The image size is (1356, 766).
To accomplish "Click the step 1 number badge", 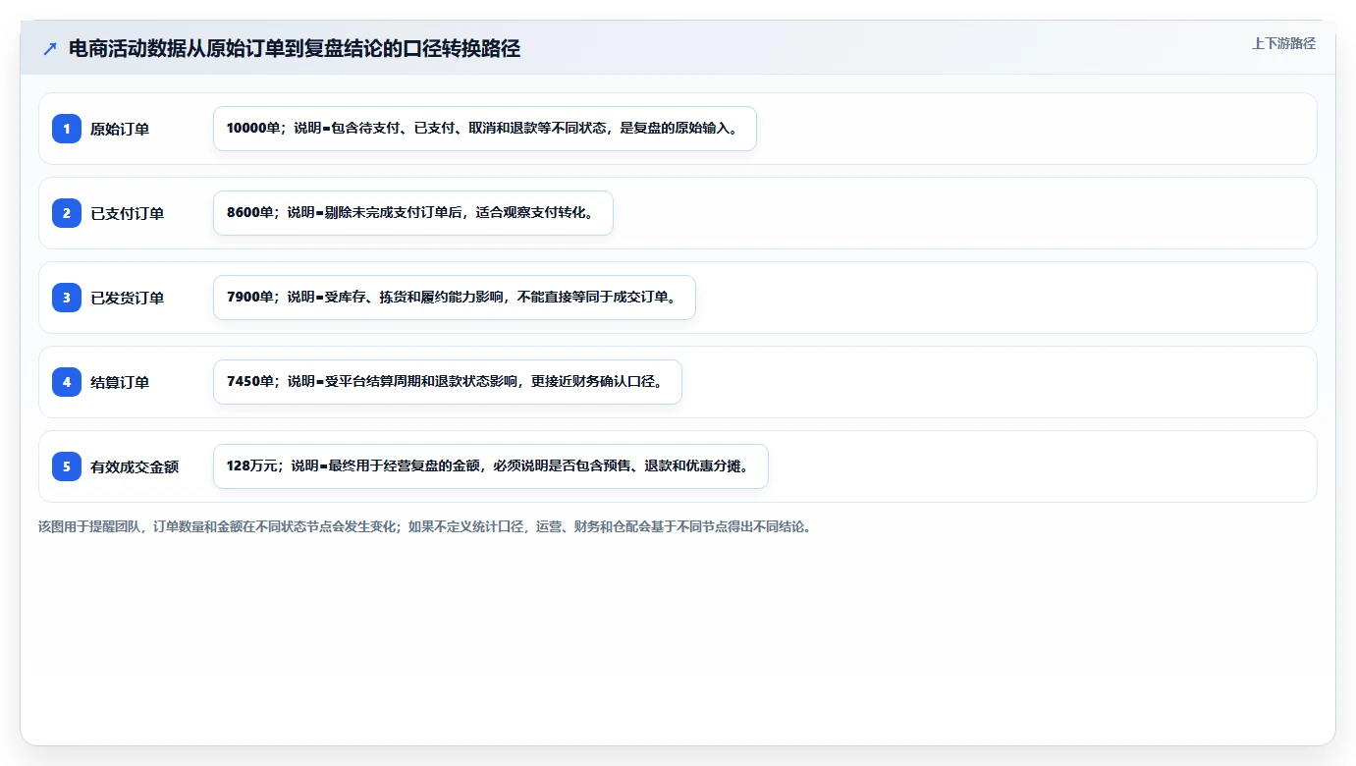I will pyautogui.click(x=67, y=129).
